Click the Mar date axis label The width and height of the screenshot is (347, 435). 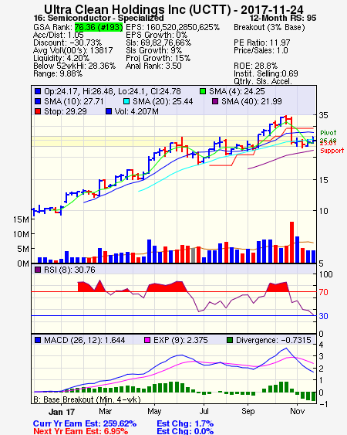point(105,411)
